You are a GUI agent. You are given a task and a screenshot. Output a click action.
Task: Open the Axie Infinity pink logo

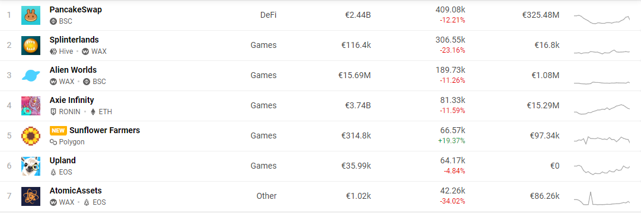click(31, 106)
